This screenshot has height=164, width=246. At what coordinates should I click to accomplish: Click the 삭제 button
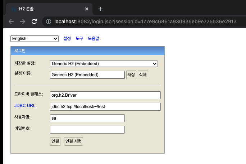[x=143, y=75]
